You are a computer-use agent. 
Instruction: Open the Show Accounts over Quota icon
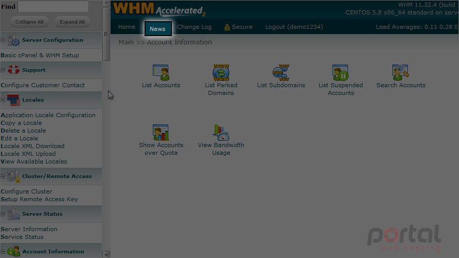pyautogui.click(x=161, y=133)
